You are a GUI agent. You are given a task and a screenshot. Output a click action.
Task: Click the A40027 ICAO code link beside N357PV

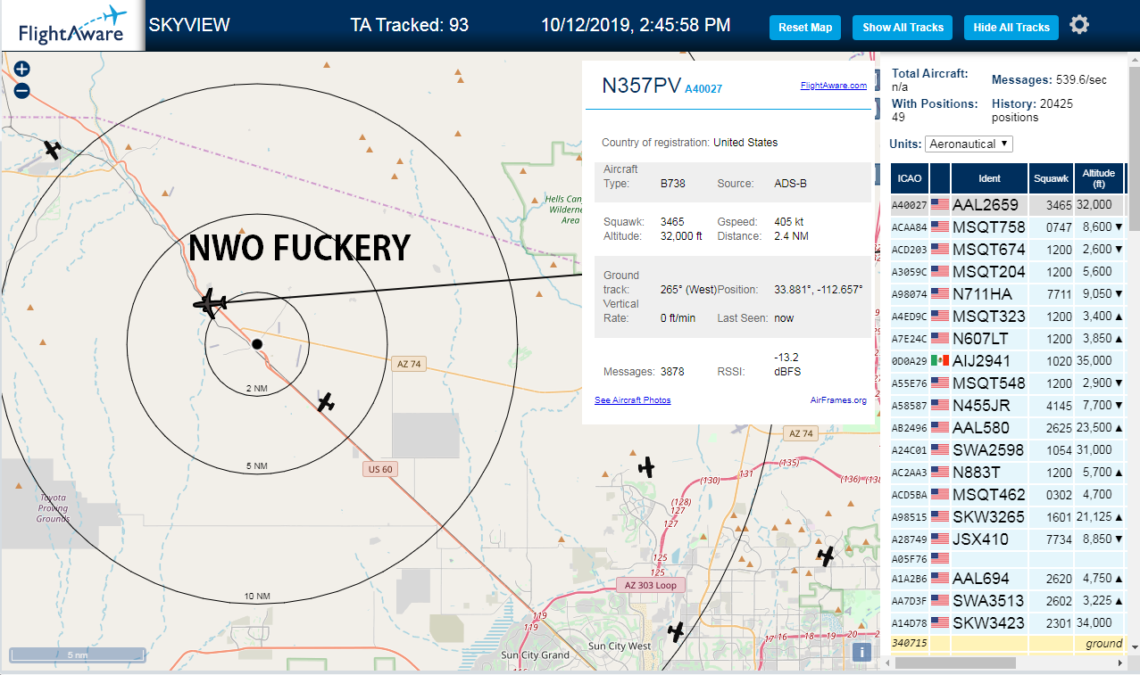point(703,89)
